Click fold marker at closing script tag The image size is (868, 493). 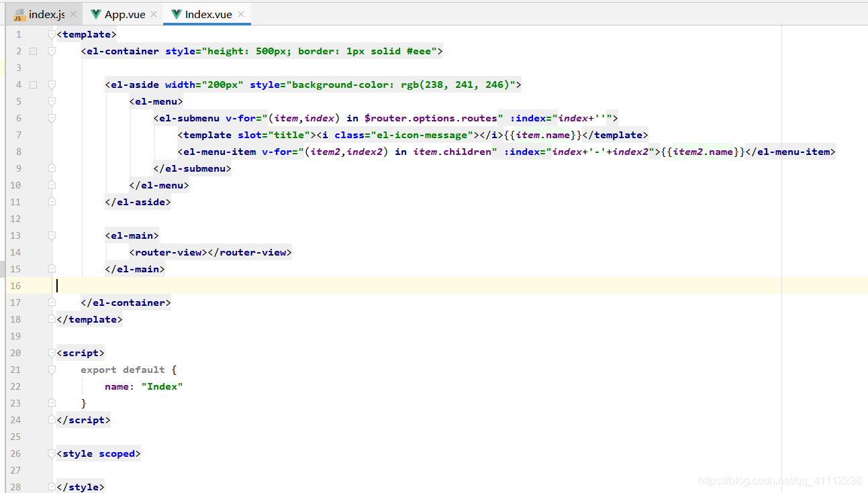click(x=52, y=420)
